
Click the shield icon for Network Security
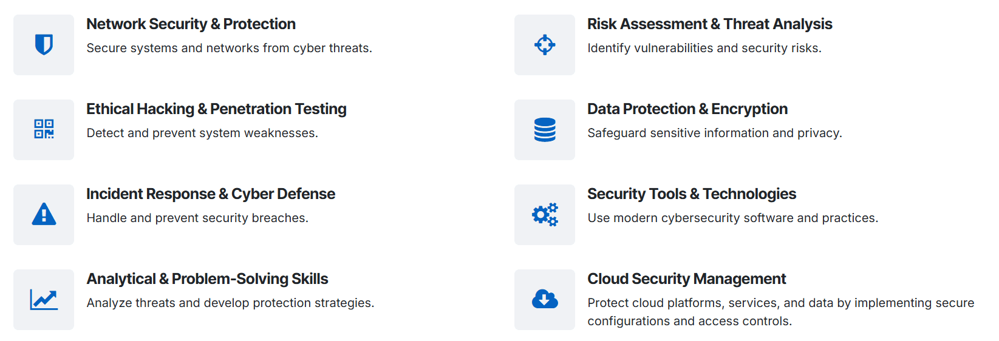[x=44, y=45]
